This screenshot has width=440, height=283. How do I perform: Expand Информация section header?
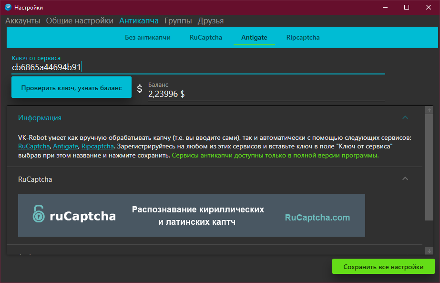tap(40, 118)
